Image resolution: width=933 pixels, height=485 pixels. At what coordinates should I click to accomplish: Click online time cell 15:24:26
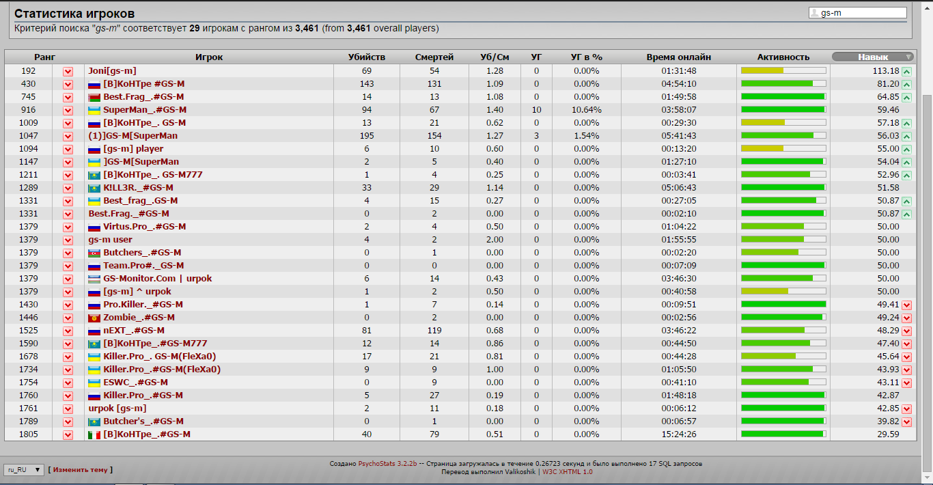pyautogui.click(x=679, y=434)
